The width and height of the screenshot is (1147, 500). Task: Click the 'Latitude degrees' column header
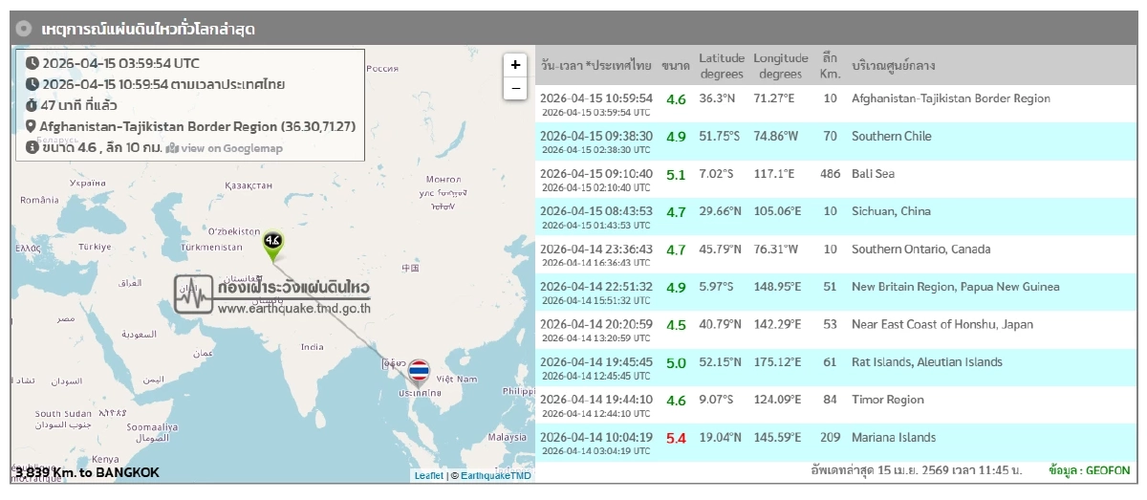(721, 66)
